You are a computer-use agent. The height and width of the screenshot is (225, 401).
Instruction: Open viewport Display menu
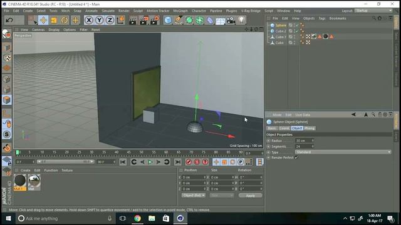54,29
